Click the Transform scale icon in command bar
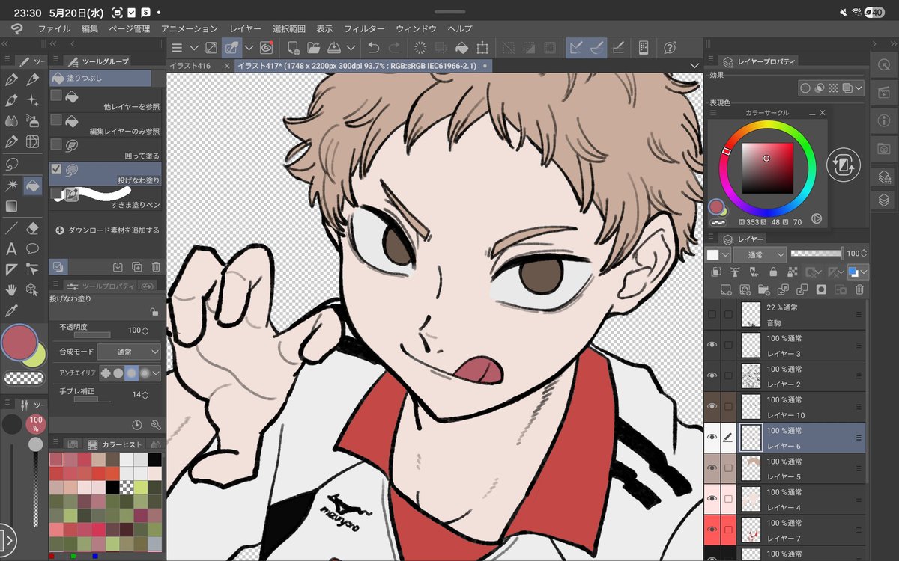The height and width of the screenshot is (561, 899). point(482,48)
